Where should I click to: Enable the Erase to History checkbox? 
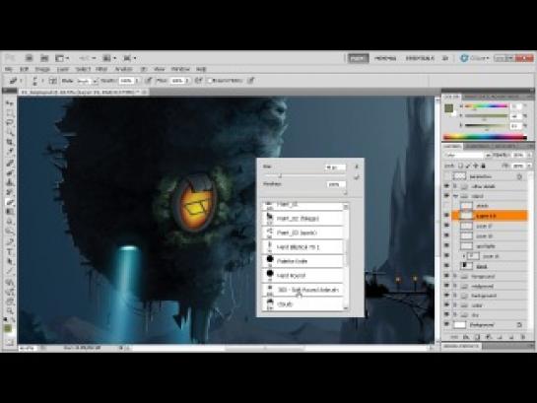(210, 81)
